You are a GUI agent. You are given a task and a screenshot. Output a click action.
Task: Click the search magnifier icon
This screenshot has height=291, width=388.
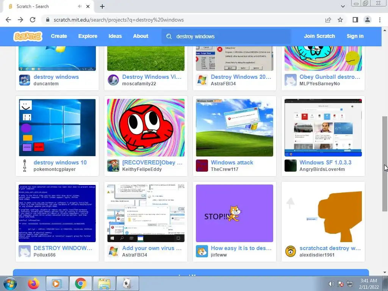click(169, 36)
